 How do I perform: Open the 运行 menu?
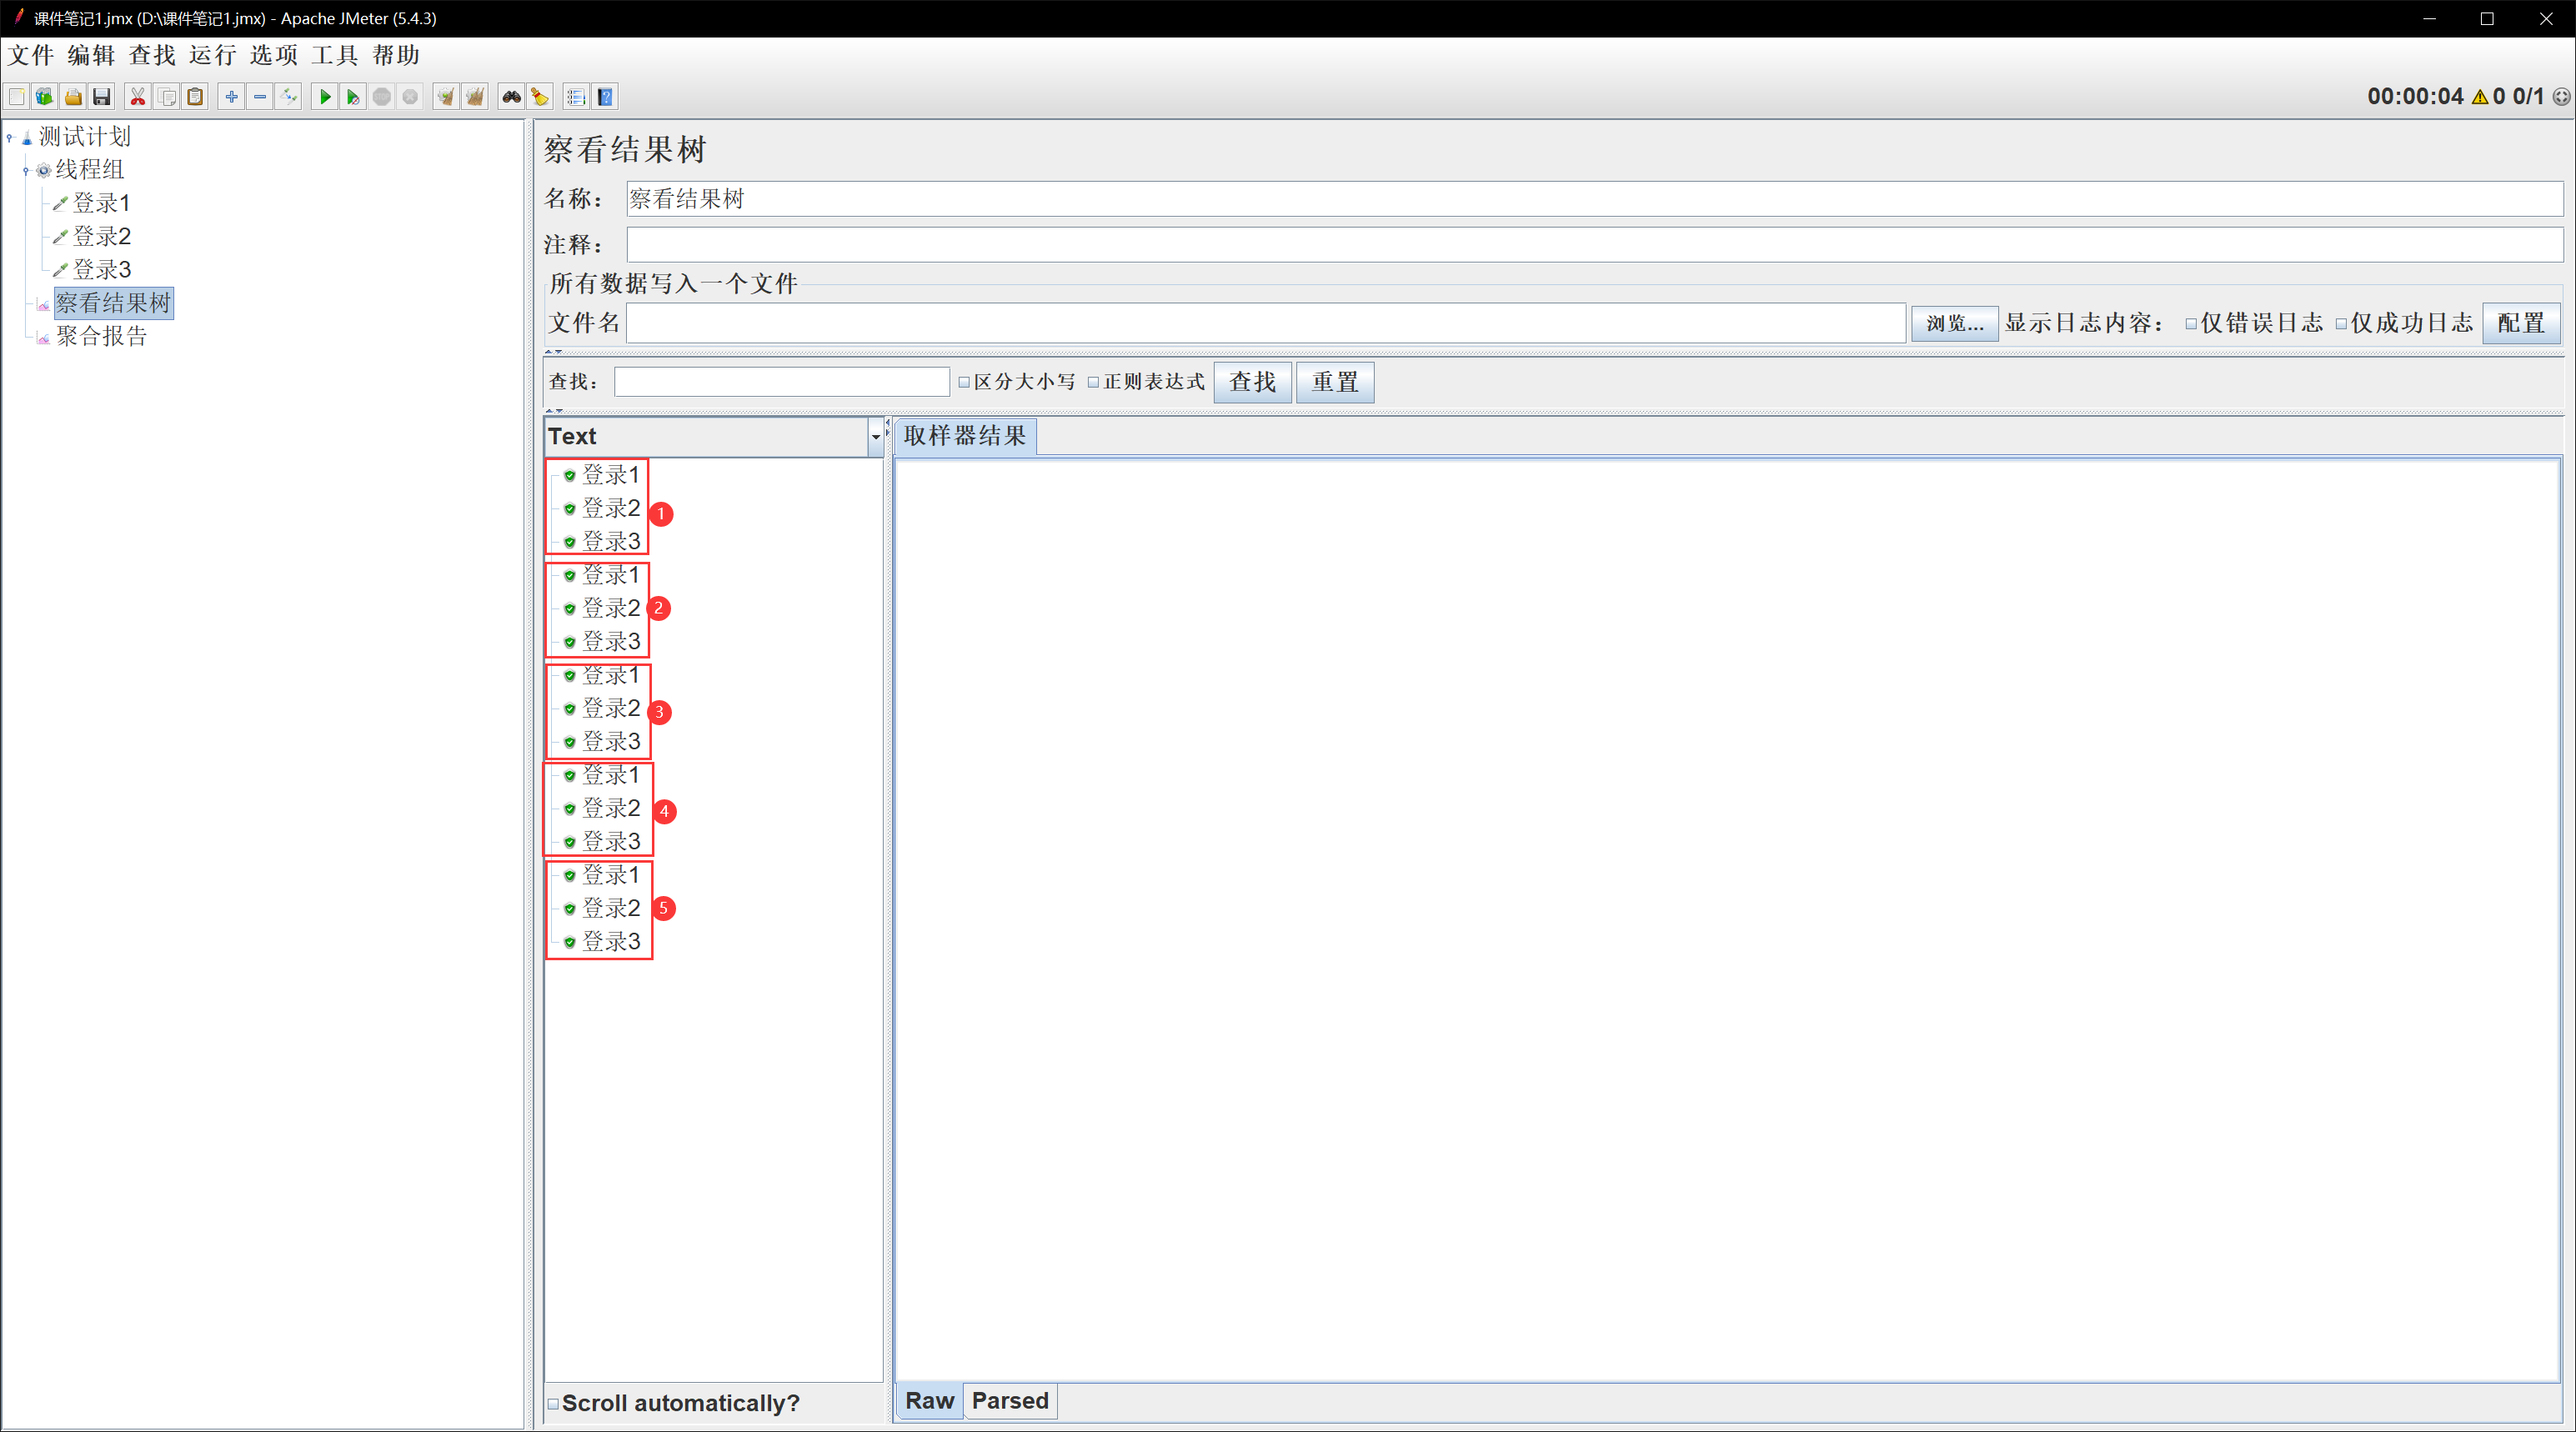point(212,55)
